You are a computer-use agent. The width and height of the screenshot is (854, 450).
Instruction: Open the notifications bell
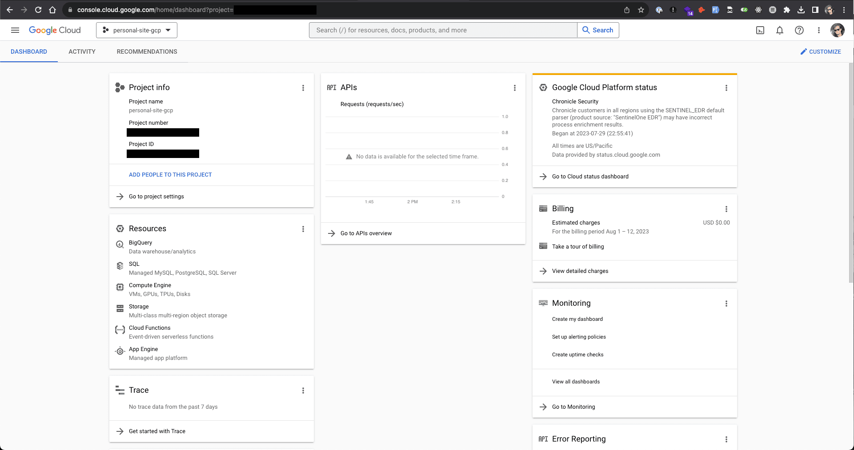[780, 30]
